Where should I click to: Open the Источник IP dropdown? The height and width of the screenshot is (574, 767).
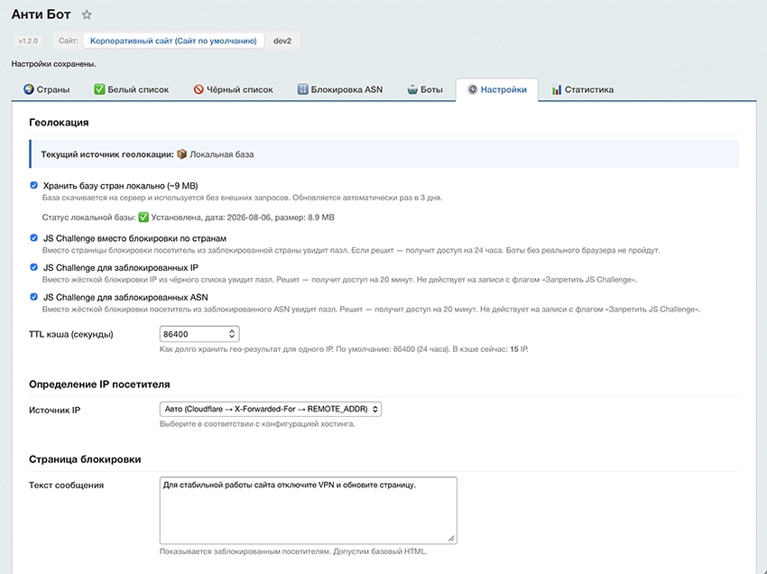pyautogui.click(x=271, y=409)
